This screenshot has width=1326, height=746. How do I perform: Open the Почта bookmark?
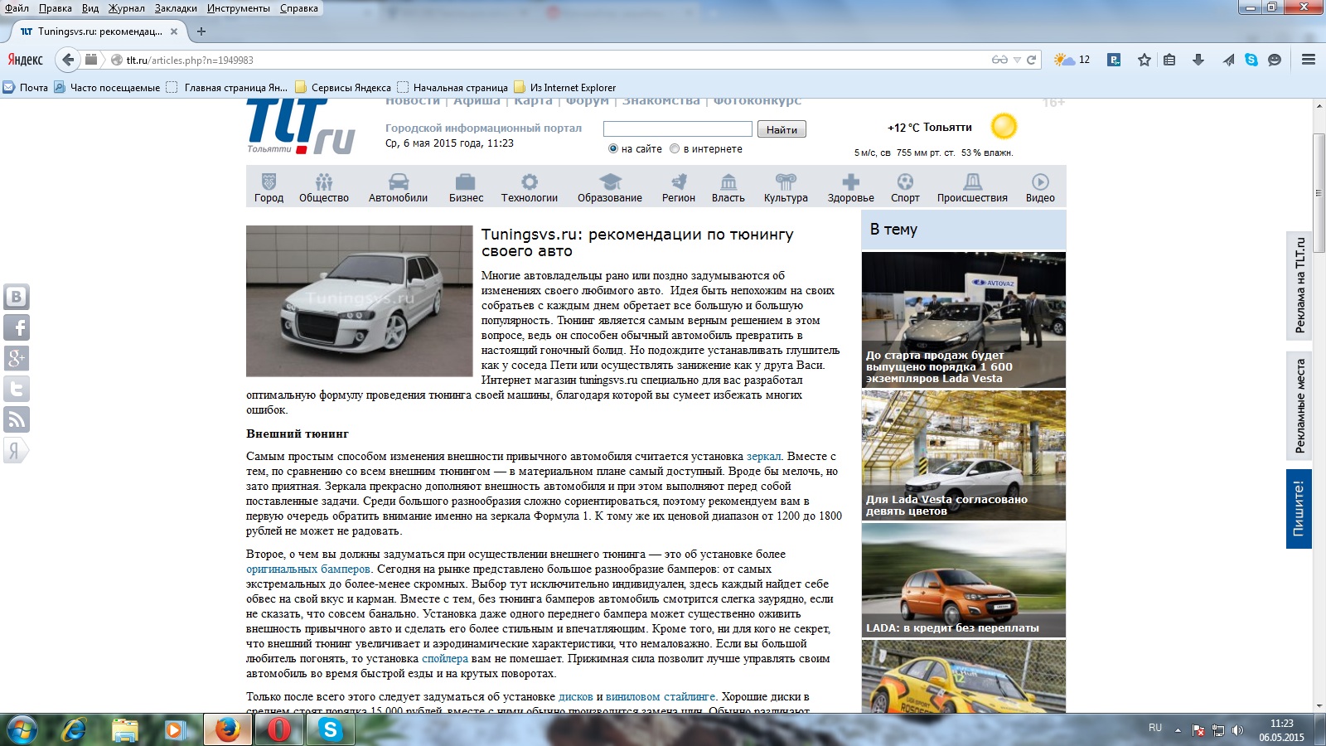(26, 87)
